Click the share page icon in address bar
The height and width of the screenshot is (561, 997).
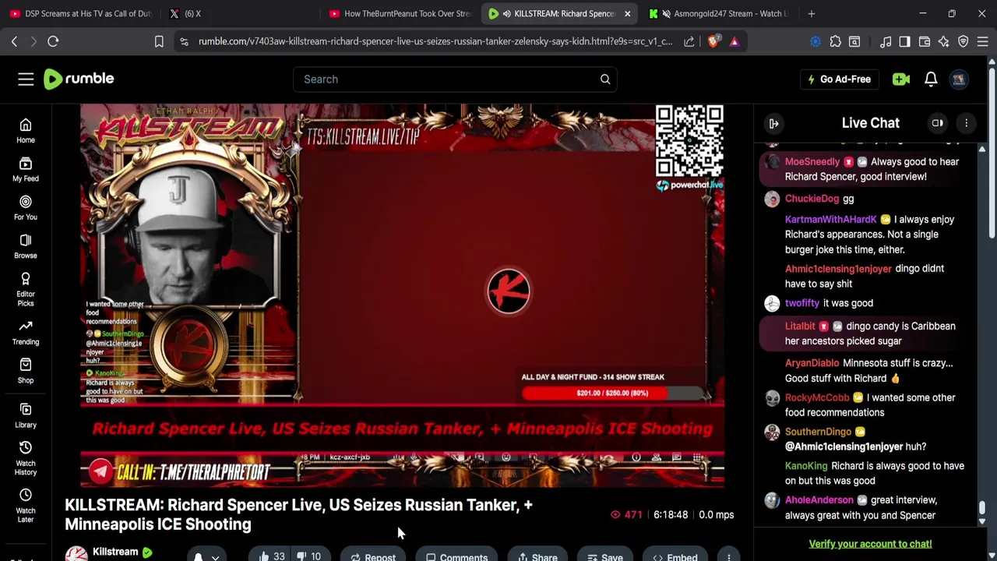coord(689,41)
